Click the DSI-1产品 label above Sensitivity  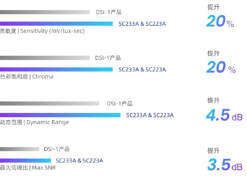[109, 12]
